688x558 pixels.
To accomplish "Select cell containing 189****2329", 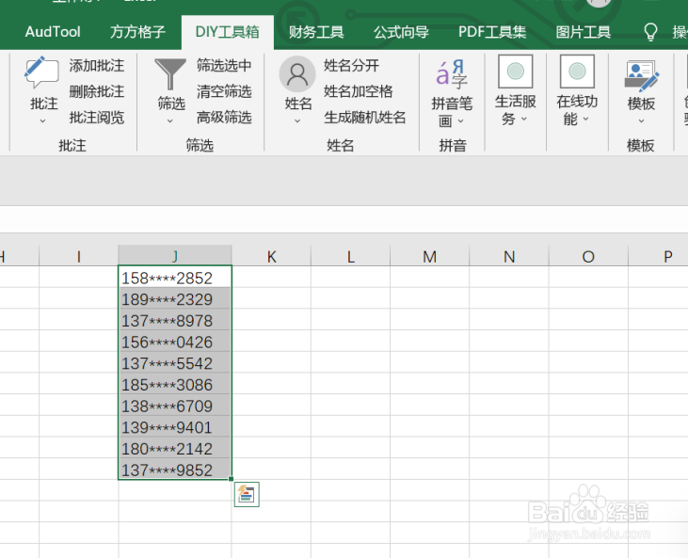I will pyautogui.click(x=175, y=299).
